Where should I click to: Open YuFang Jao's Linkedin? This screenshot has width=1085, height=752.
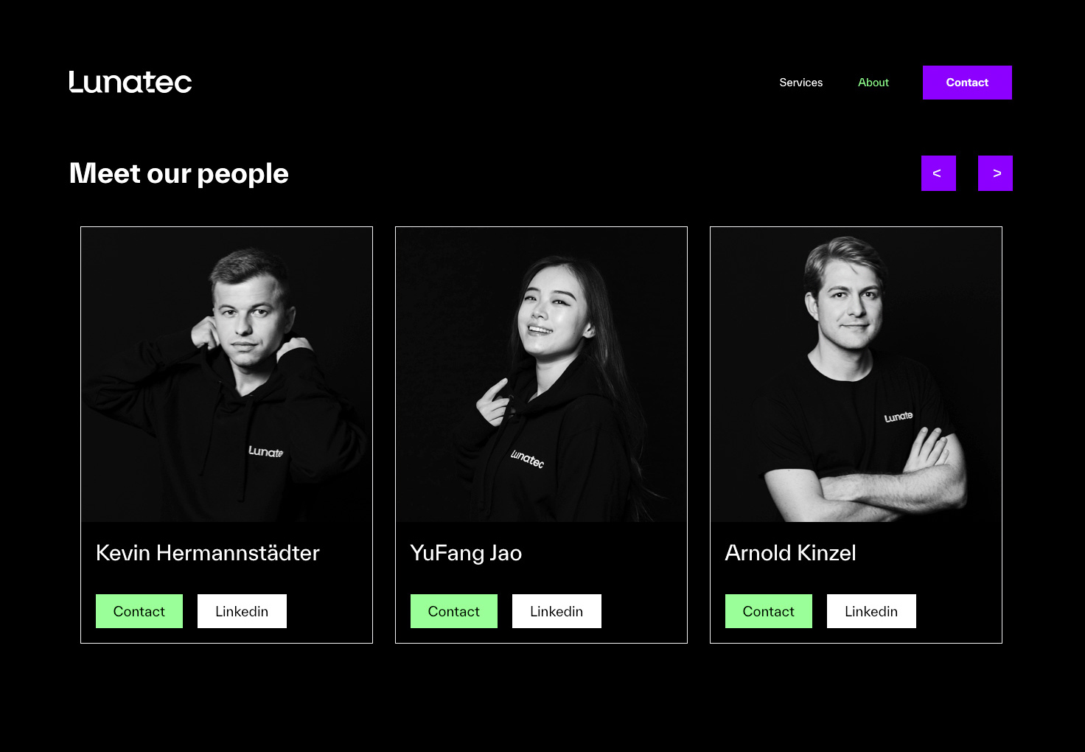(557, 611)
